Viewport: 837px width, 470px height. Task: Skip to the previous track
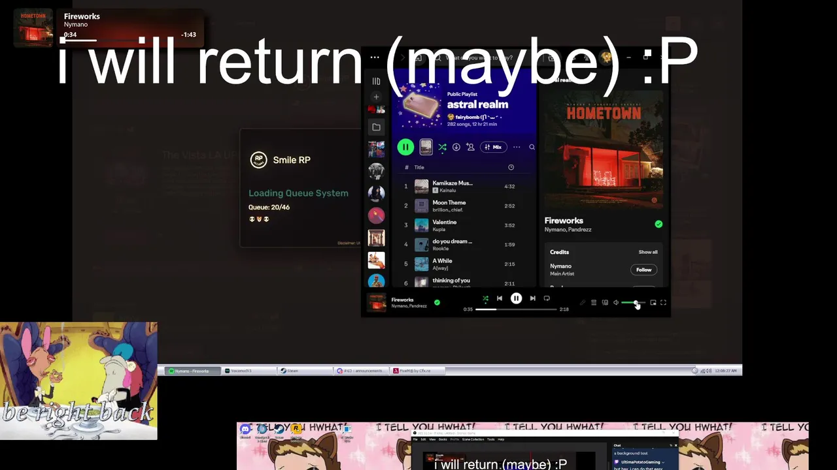(x=500, y=298)
